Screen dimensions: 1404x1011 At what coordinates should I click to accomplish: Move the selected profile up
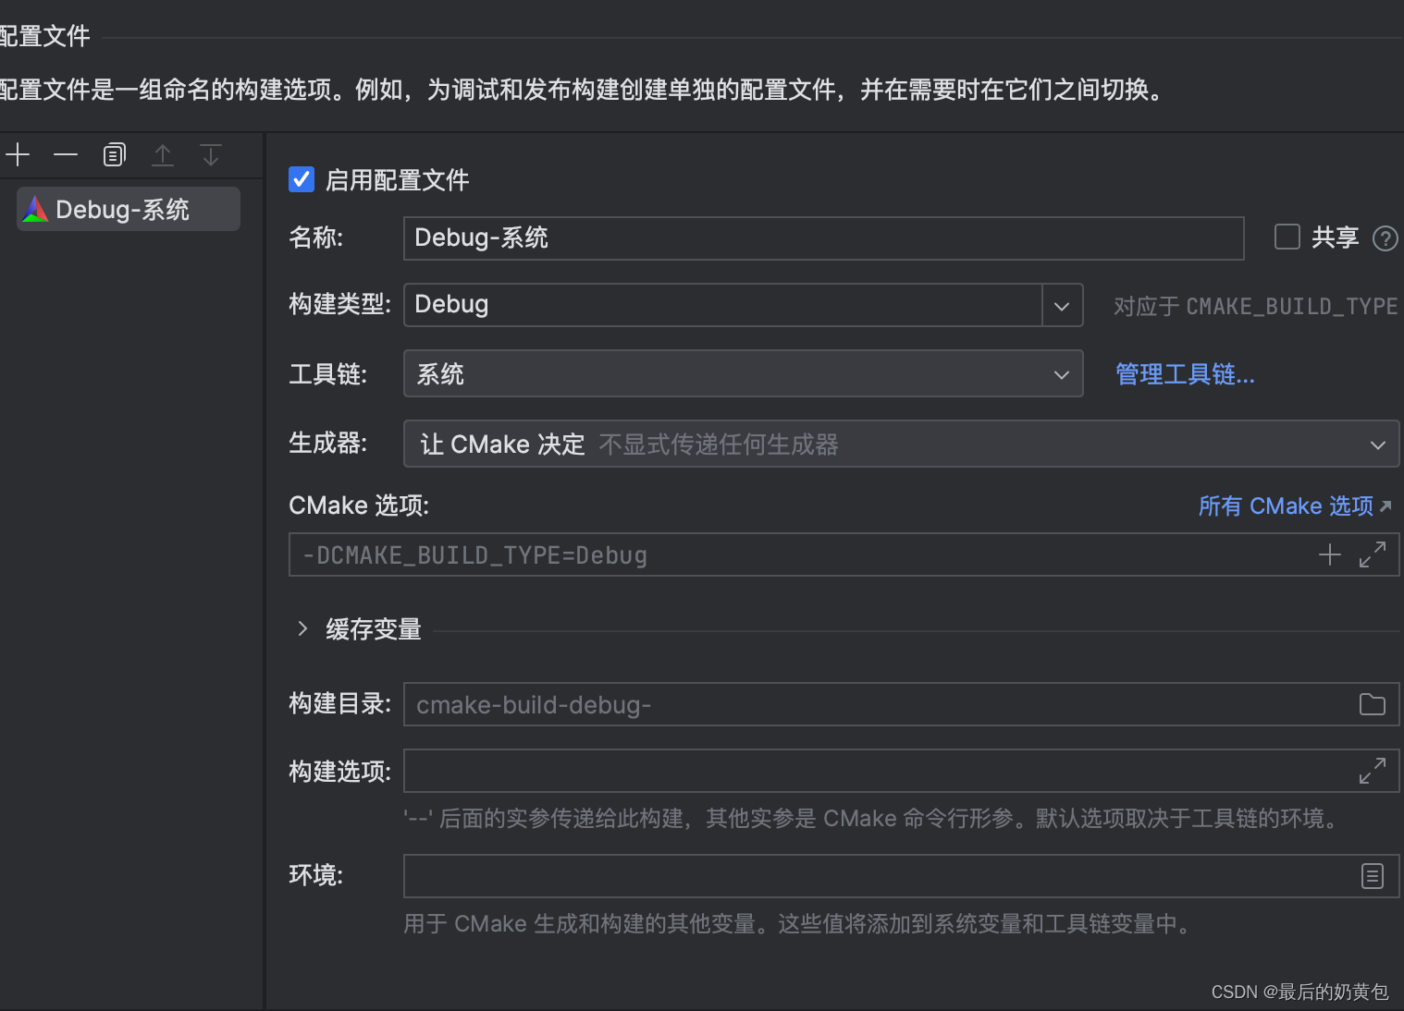[x=163, y=154]
